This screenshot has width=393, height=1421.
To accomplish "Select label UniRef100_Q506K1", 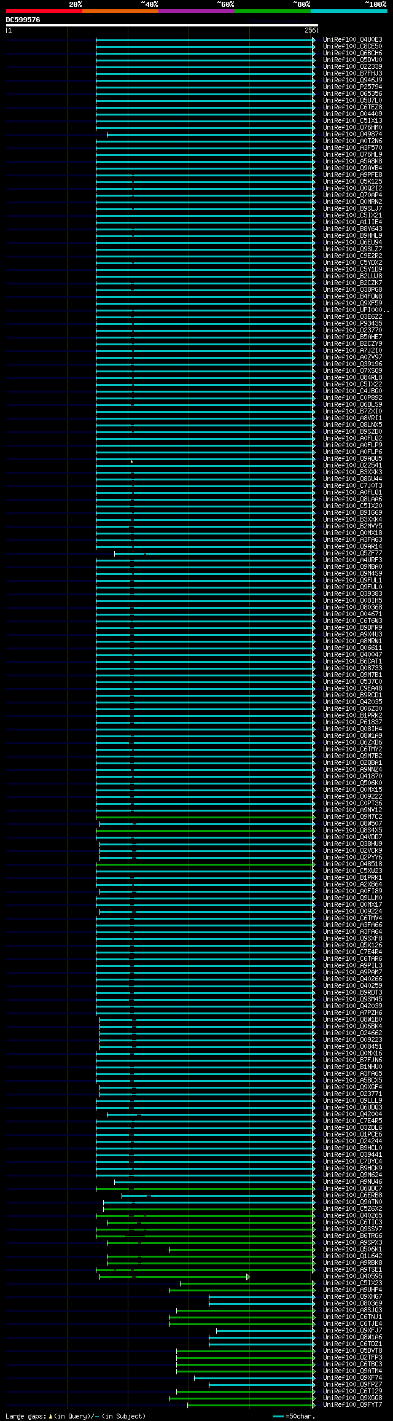I will point(352,1250).
